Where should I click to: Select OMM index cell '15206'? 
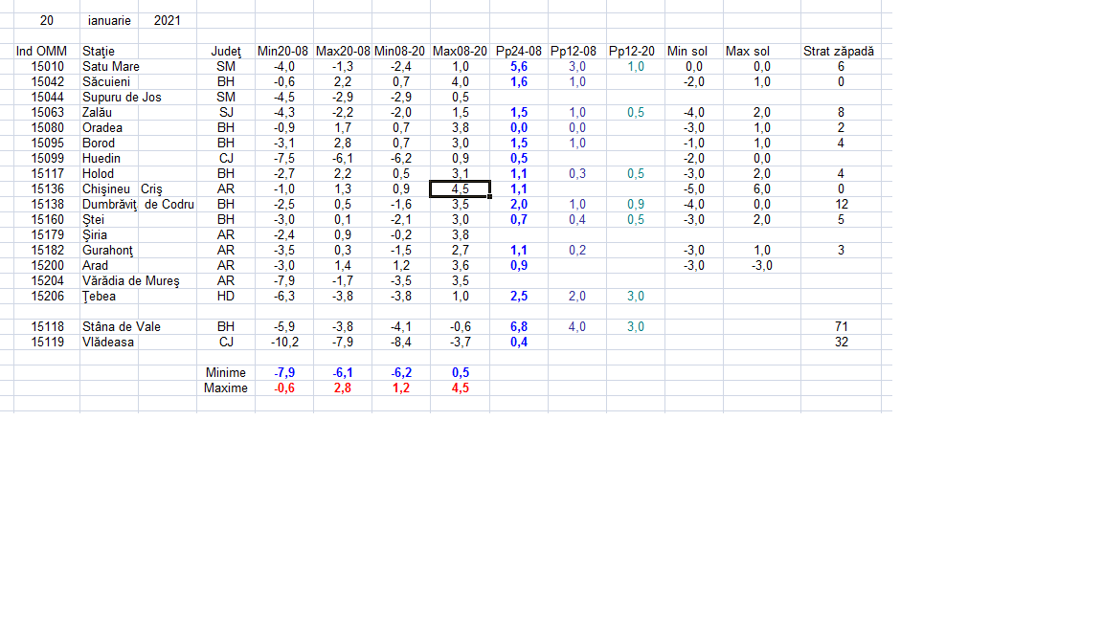point(46,297)
